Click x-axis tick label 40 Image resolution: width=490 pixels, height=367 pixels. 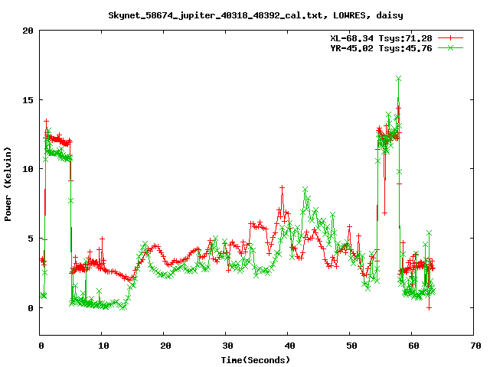[289, 346]
